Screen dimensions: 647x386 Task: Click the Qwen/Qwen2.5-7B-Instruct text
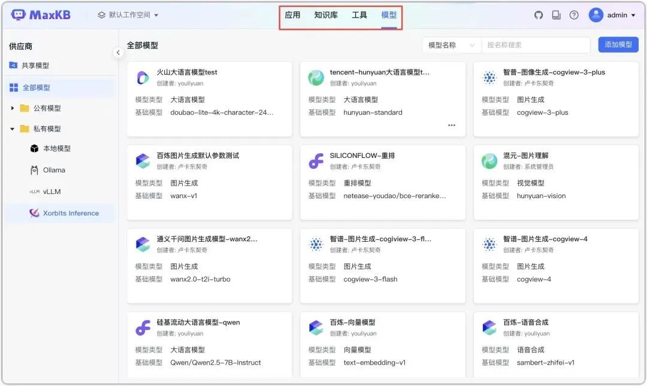click(216, 363)
